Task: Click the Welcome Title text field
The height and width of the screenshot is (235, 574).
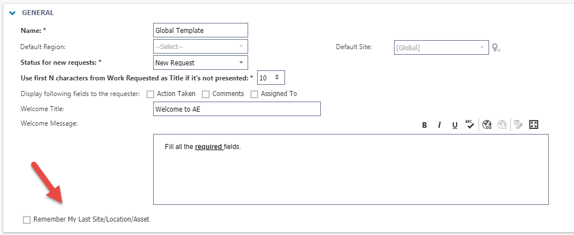Action: coord(237,109)
